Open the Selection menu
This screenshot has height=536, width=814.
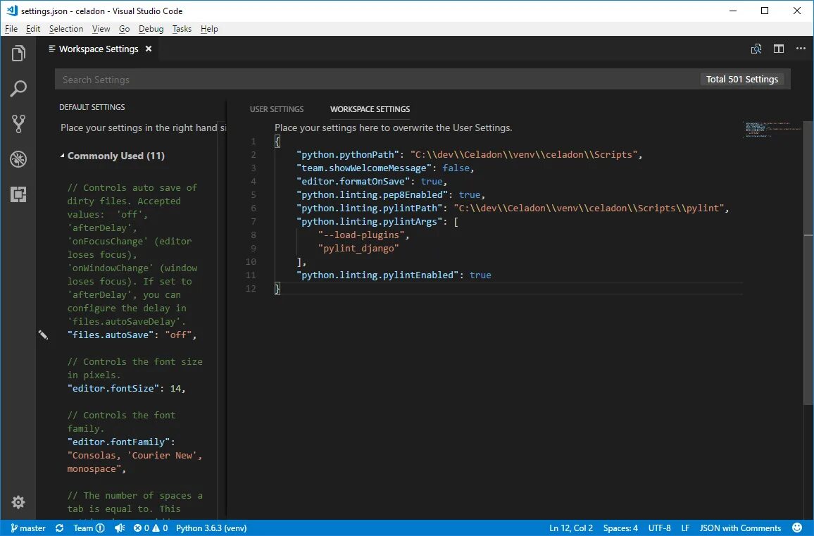coord(66,29)
